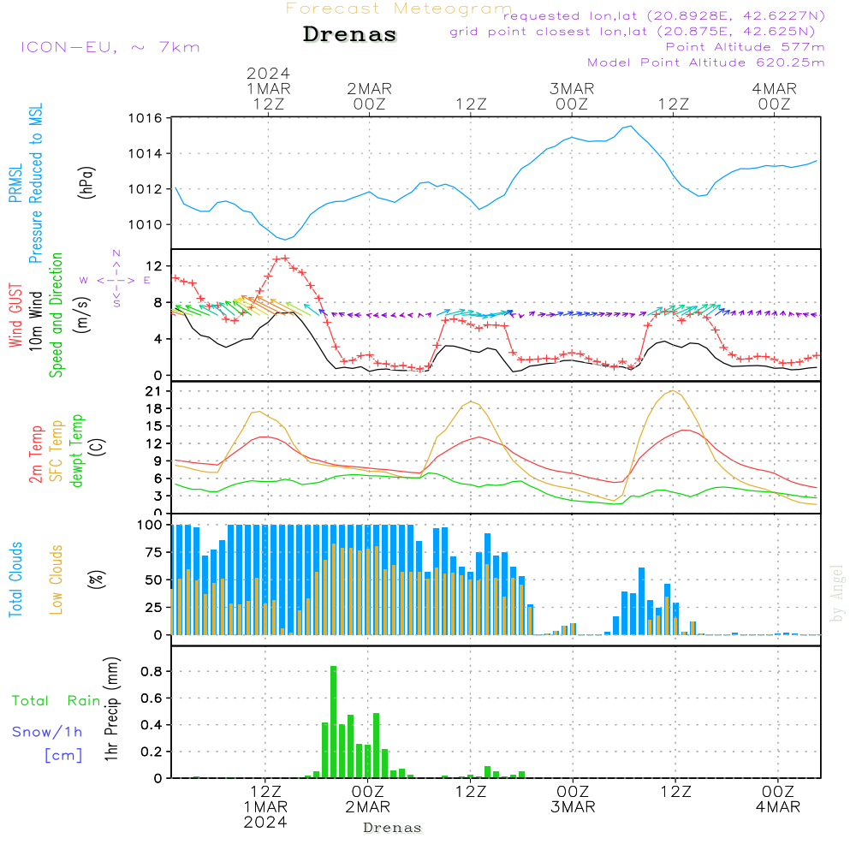Screen dimensions: 856x856
Task: Click the red "Wind GUST" legend label
Action: 15,315
